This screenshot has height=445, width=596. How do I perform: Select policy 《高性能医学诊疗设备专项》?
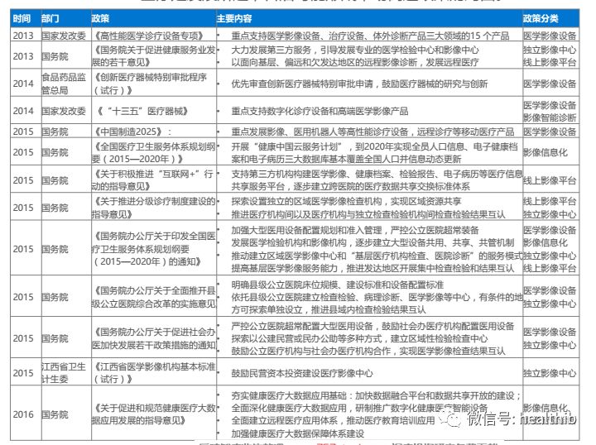pyautogui.click(x=149, y=36)
